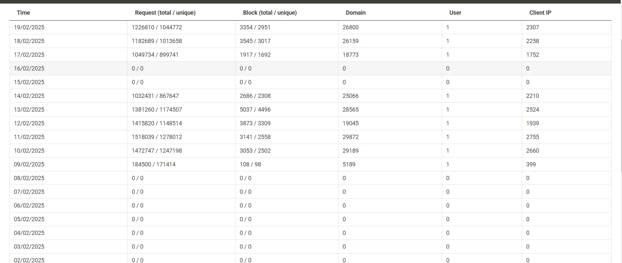
Task: Click block value 1917 / 1692
Action: (255, 55)
